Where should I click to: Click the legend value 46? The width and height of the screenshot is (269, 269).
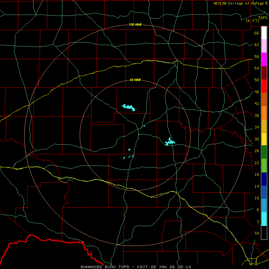[257, 92]
